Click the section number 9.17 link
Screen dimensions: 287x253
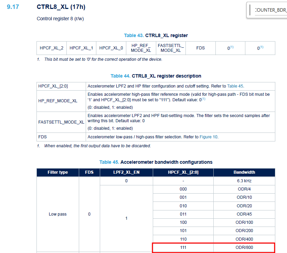pyautogui.click(x=12, y=7)
